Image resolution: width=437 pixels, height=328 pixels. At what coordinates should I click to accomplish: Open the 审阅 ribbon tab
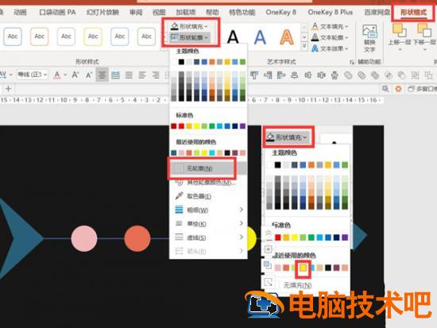coord(136,12)
